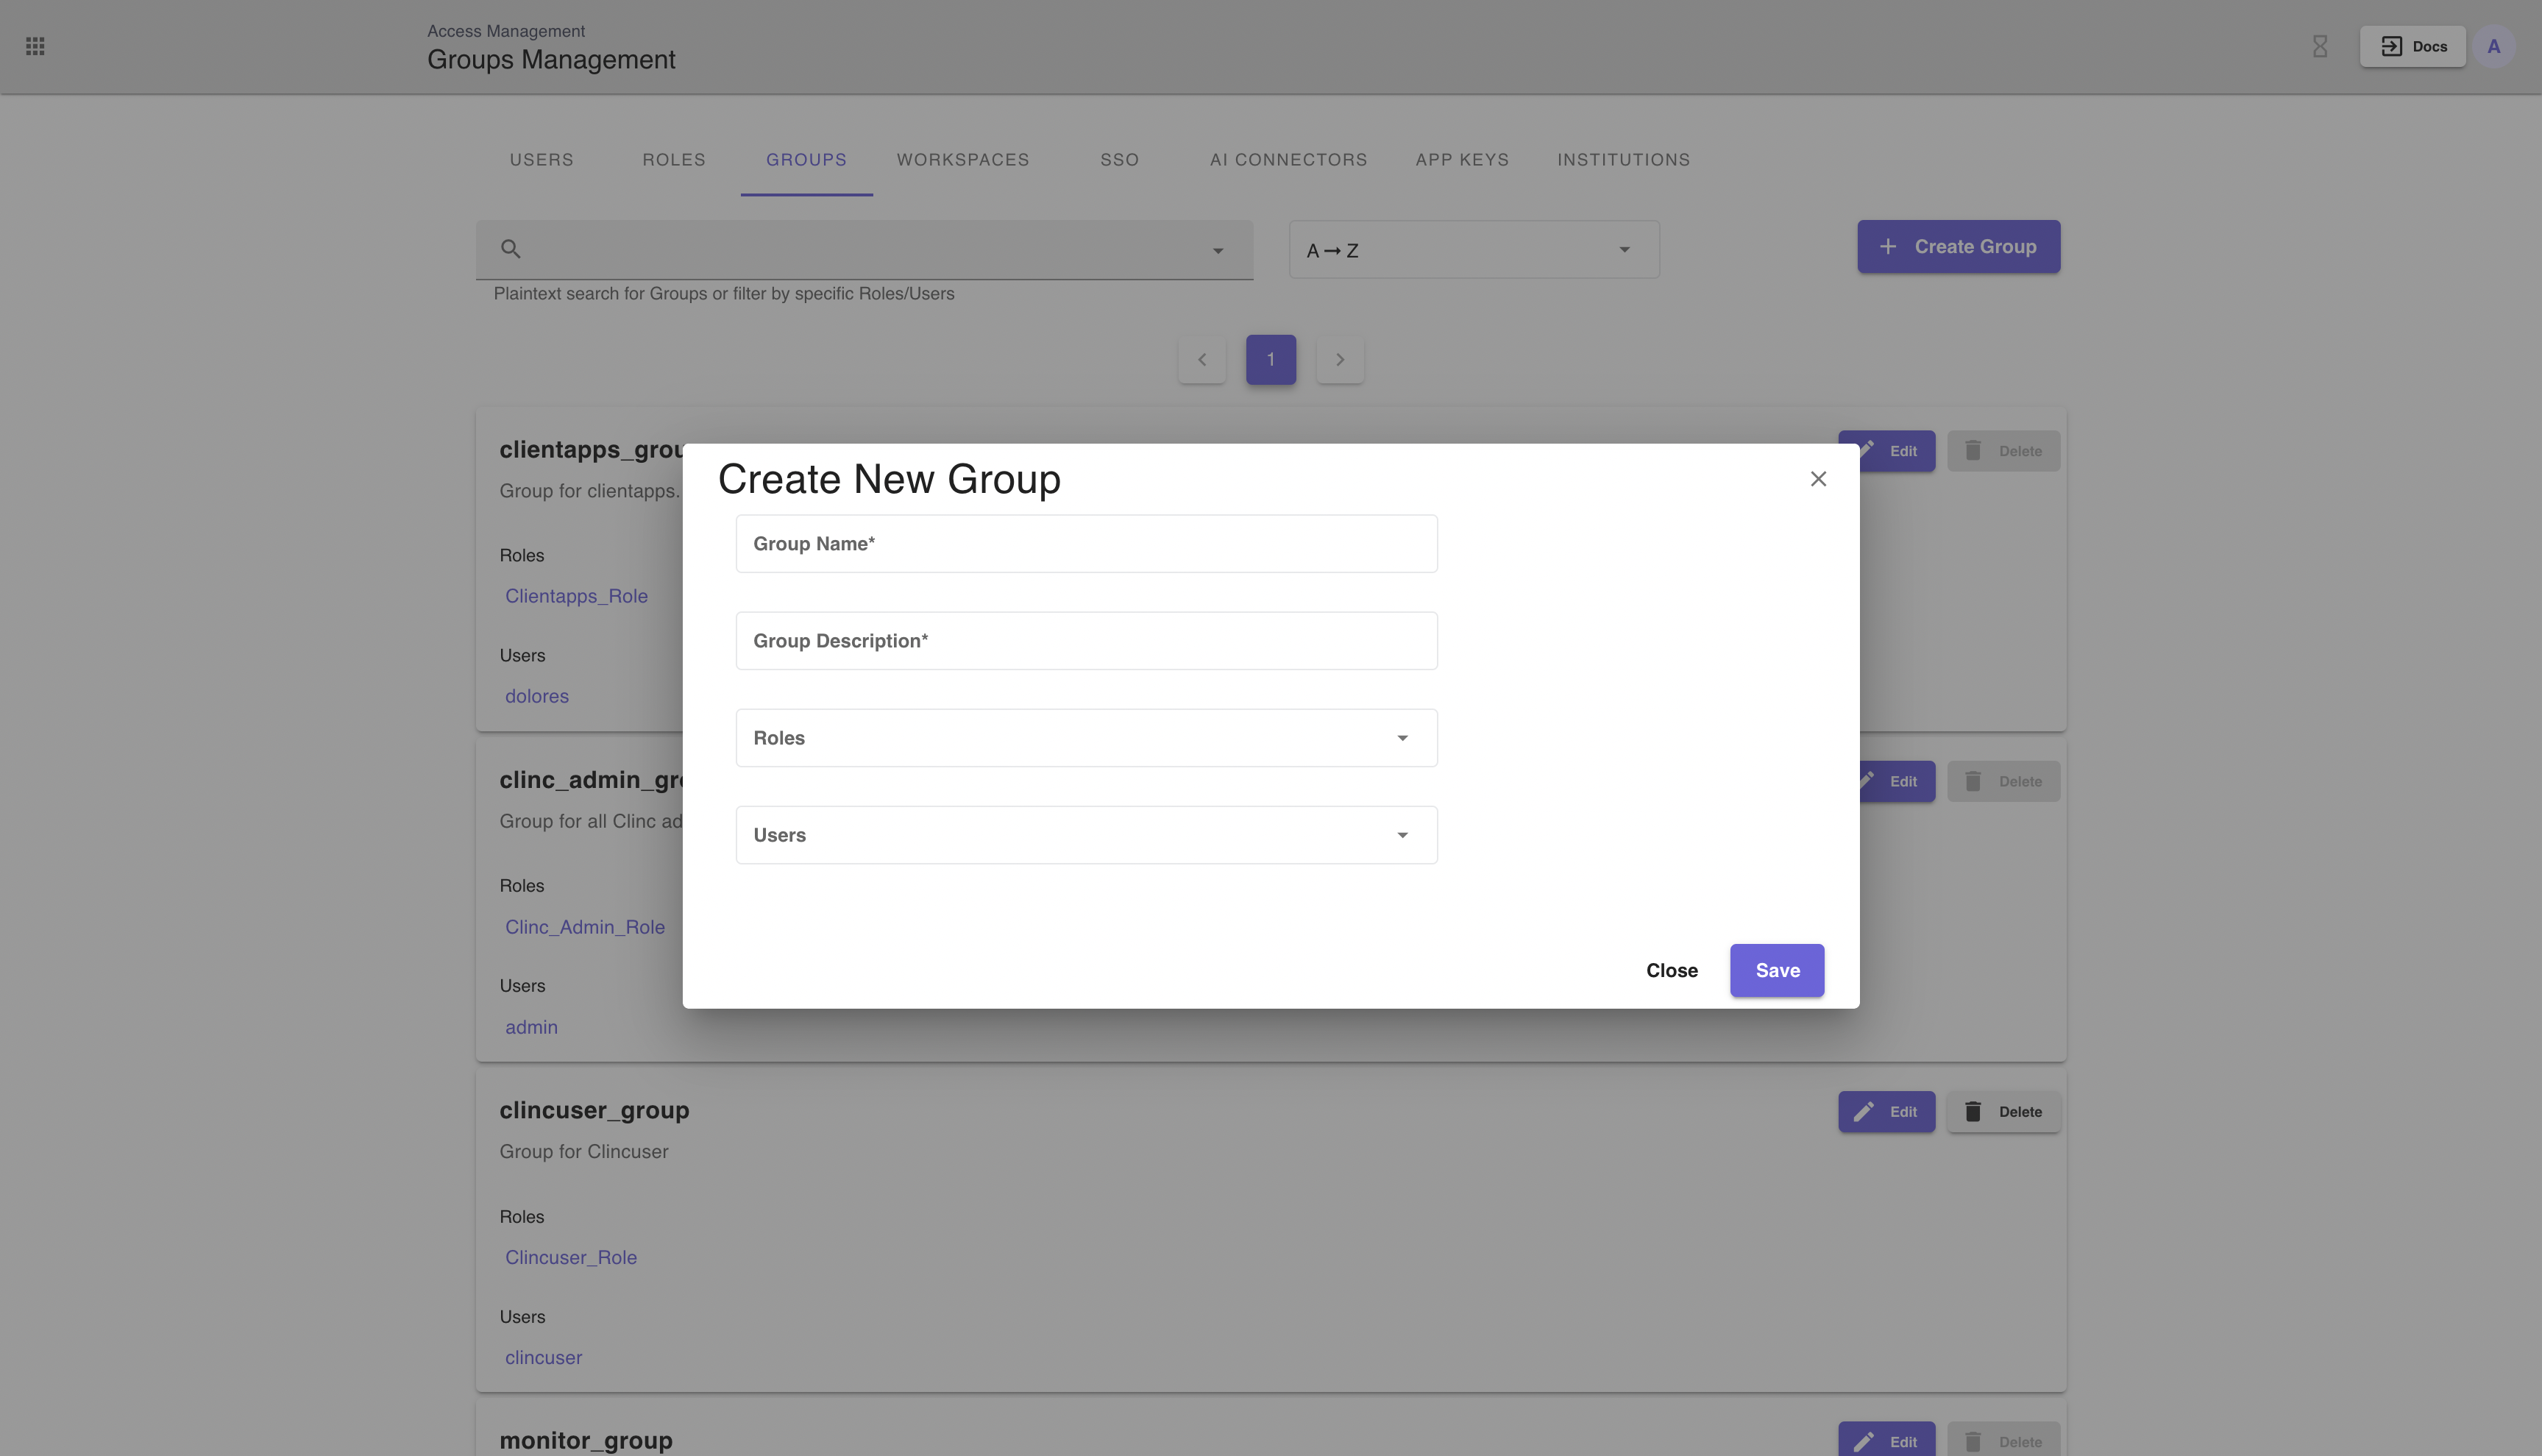Click the Close button in dialog
Viewport: 2542px width, 1456px height.
pyautogui.click(x=1672, y=970)
